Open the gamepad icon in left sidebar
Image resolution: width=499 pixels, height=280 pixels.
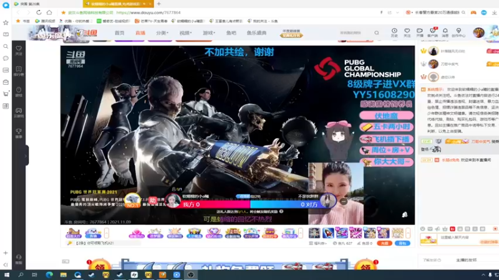coord(19,113)
